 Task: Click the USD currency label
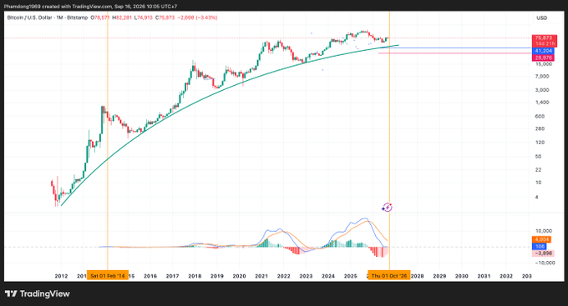(542, 18)
